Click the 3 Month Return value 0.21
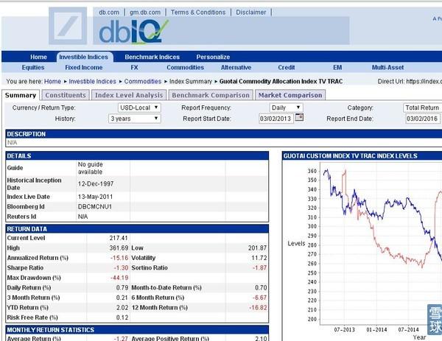442x341 pixels. pyautogui.click(x=122, y=298)
